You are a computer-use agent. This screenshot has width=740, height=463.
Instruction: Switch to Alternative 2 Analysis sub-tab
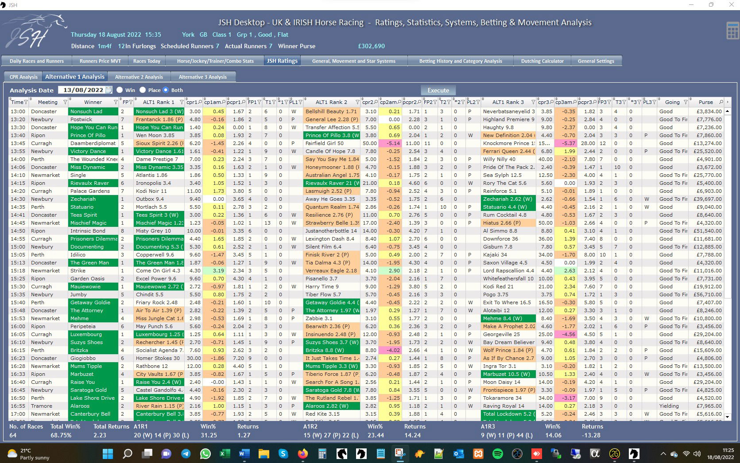(x=139, y=77)
